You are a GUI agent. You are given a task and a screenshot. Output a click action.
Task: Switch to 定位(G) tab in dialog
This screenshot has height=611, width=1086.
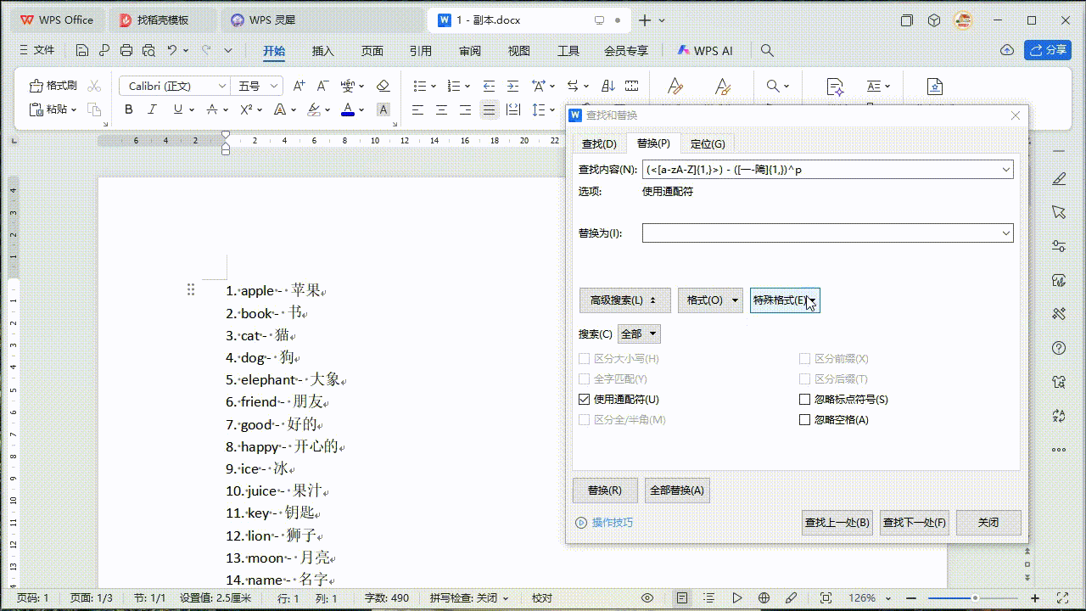point(708,144)
